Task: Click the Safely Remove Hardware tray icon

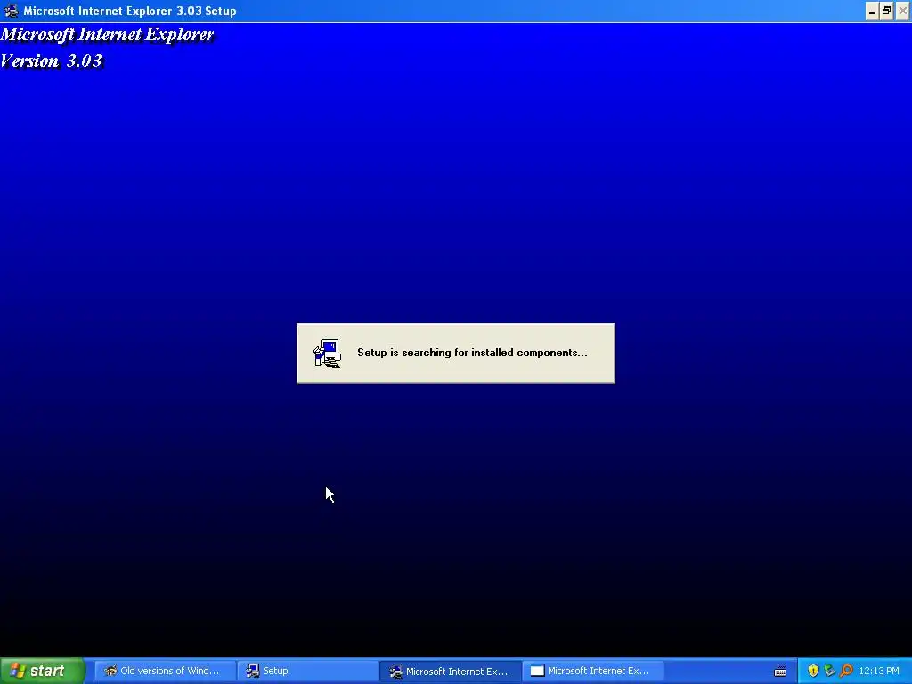Action: (x=829, y=671)
